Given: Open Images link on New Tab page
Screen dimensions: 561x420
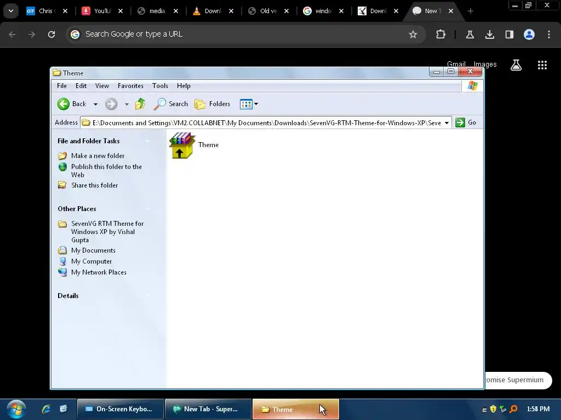Looking at the screenshot, I should tap(485, 65).
